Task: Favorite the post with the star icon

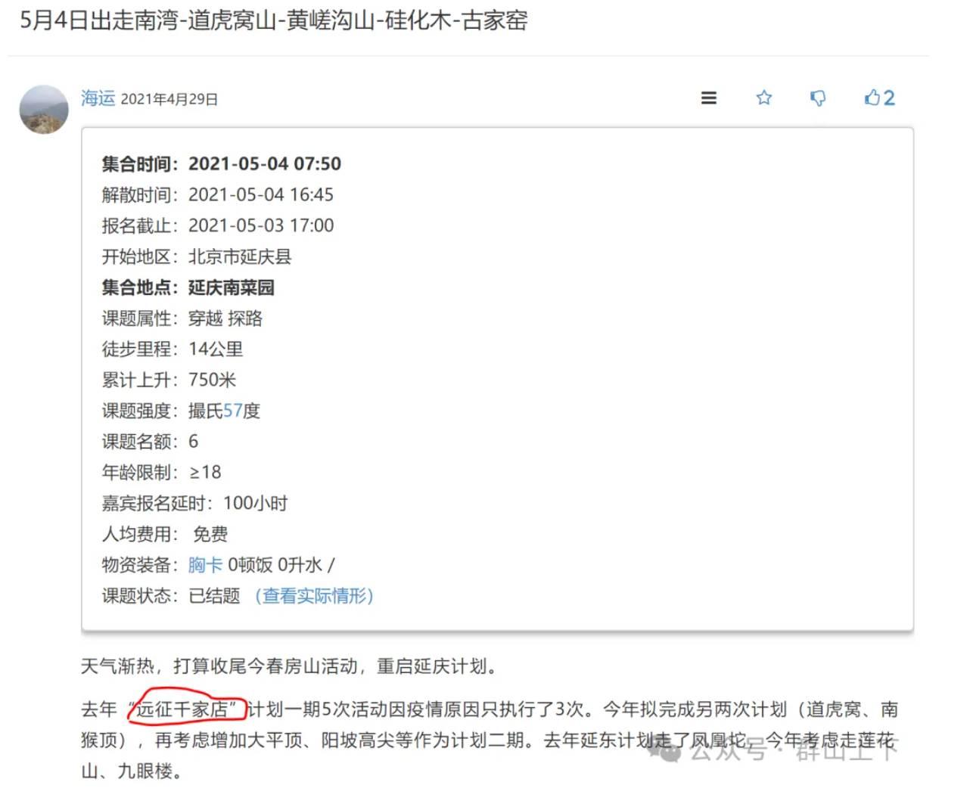Action: (x=763, y=98)
